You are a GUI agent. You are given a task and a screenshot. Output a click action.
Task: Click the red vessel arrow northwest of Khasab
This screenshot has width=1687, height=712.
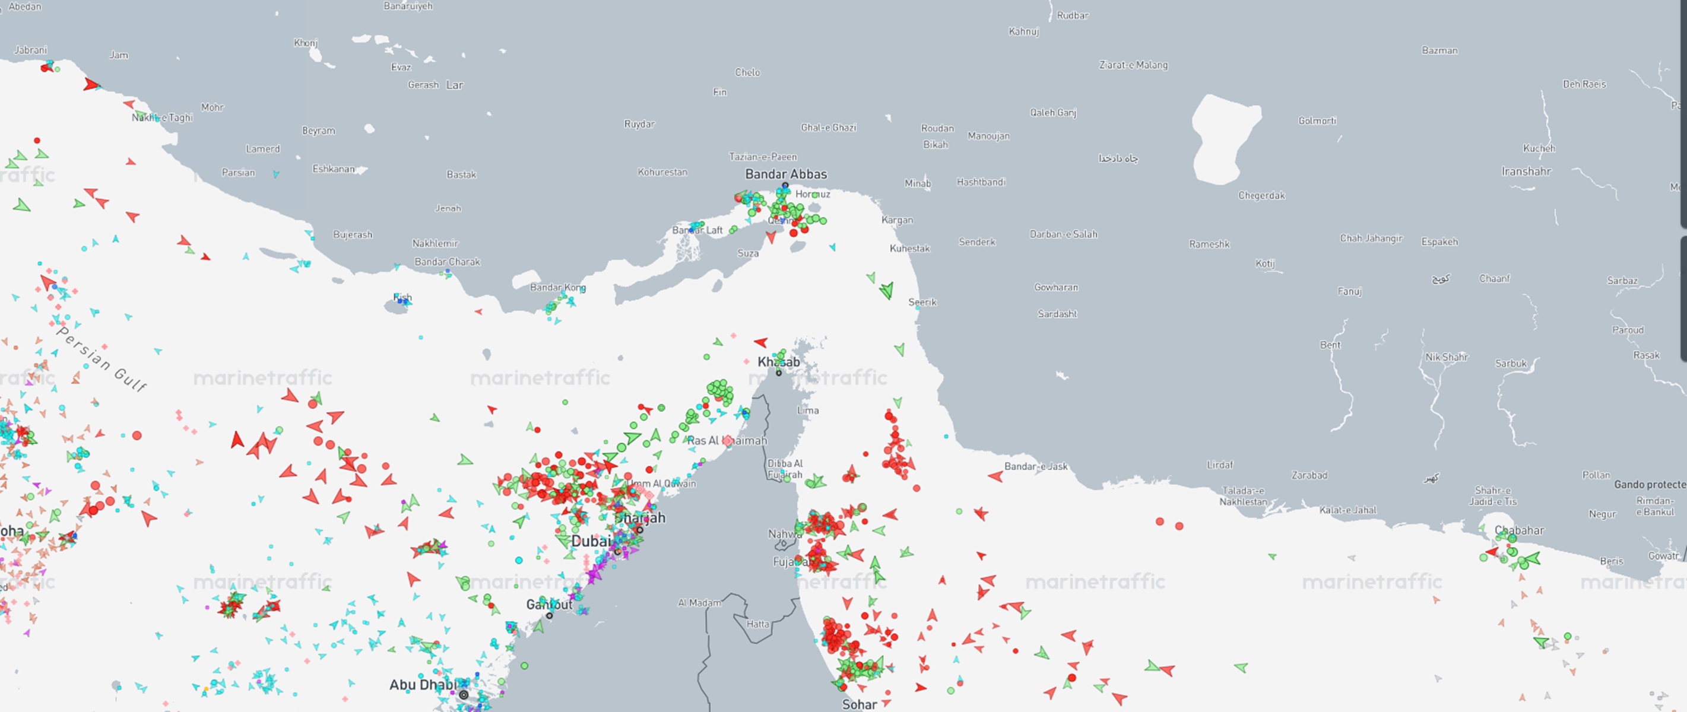pos(760,342)
